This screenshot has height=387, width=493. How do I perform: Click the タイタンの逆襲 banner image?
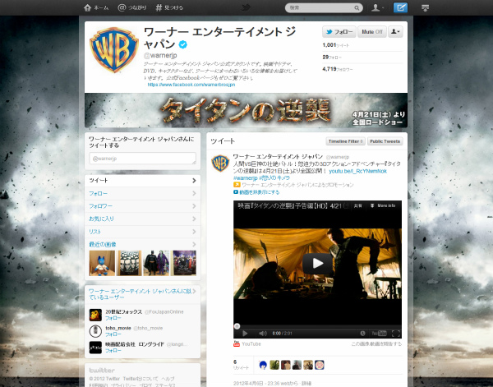coord(246,110)
